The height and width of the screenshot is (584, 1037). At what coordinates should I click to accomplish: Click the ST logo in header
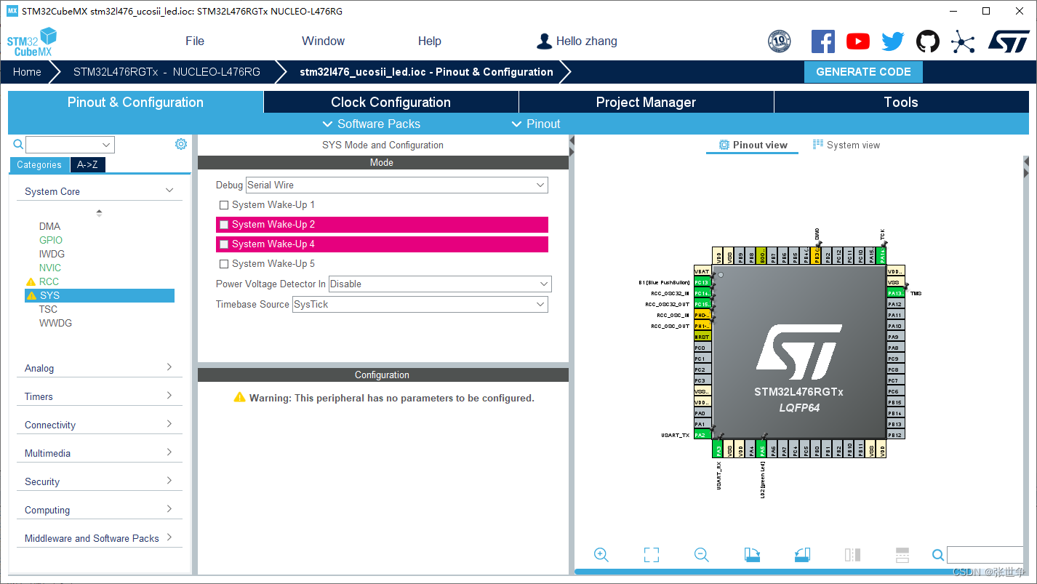(x=1009, y=41)
